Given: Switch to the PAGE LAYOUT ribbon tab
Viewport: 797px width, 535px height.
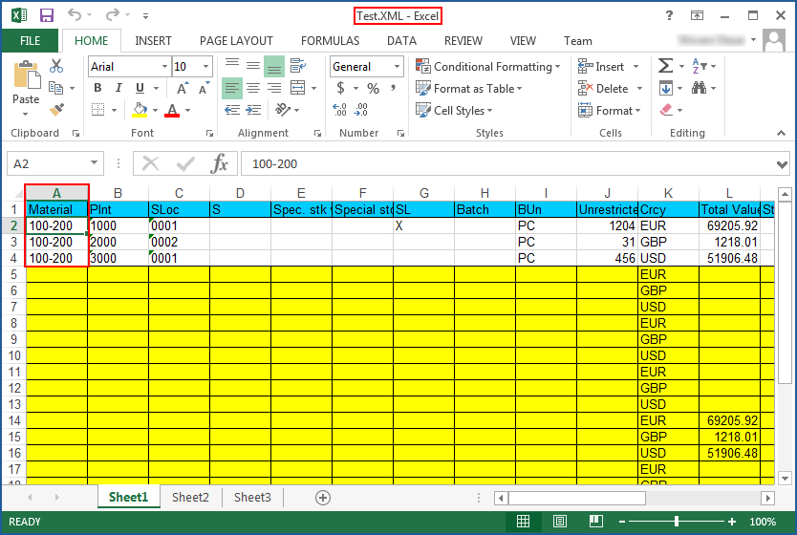Looking at the screenshot, I should 236,41.
